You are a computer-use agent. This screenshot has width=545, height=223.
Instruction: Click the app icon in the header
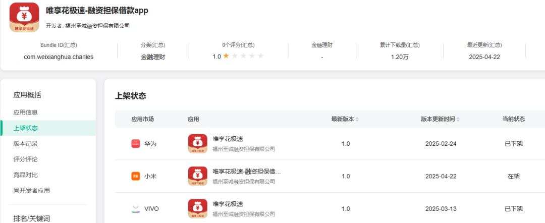(24, 17)
